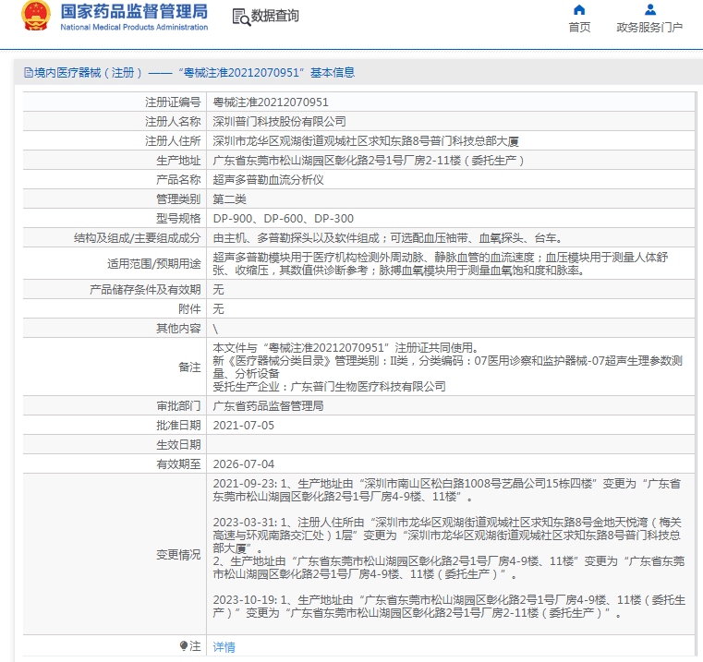Open the 数据查询 search icon
Image resolution: width=703 pixels, height=662 pixels.
tap(241, 17)
